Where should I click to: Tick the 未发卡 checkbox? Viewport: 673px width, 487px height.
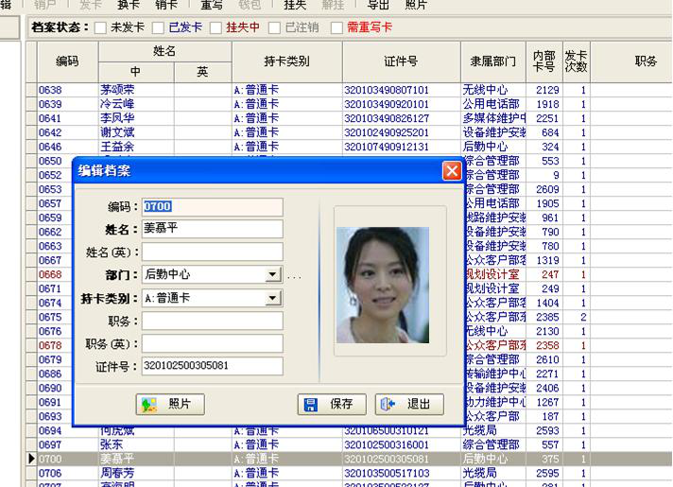coord(101,27)
